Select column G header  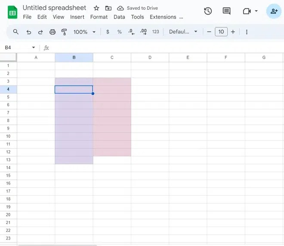(x=264, y=58)
